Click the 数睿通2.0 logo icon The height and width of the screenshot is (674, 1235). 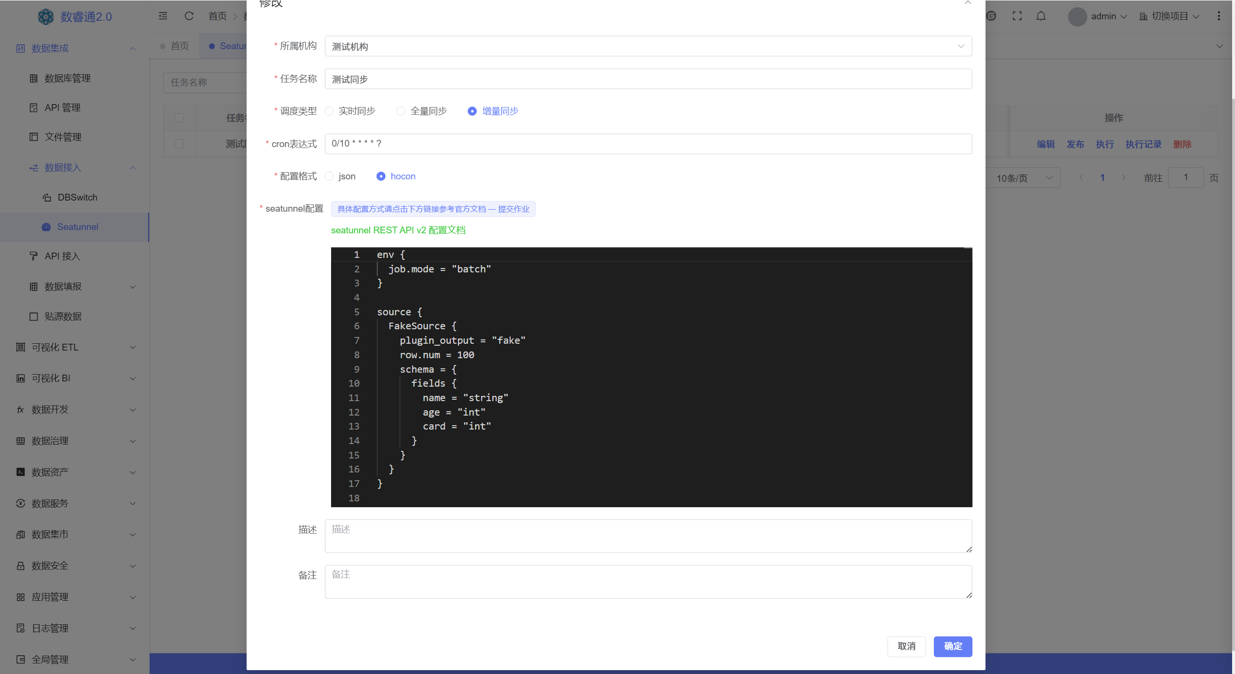click(46, 17)
